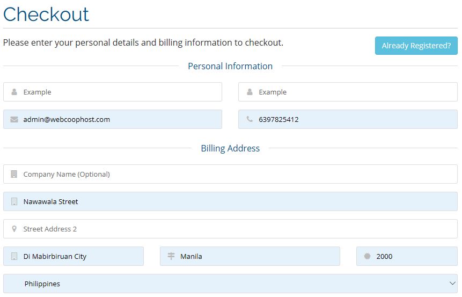The image size is (462, 297).
Task: Click the Already Registered? button
Action: tap(416, 46)
